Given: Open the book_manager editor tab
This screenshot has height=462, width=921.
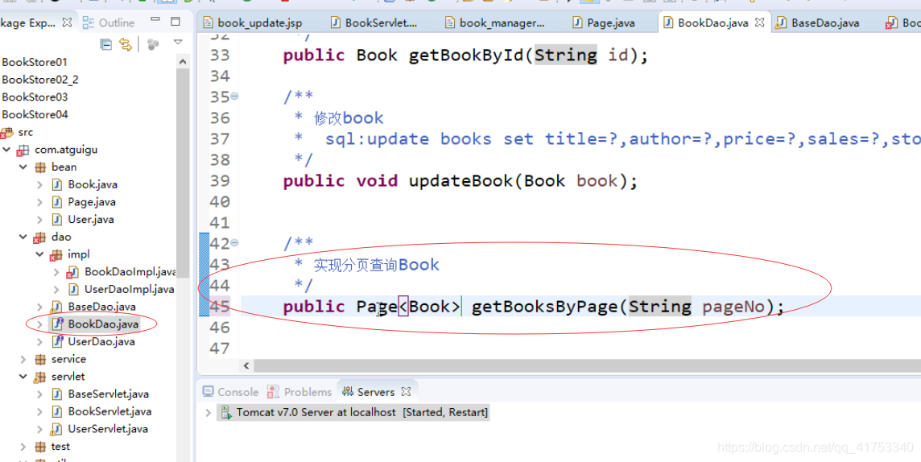Looking at the screenshot, I should (x=495, y=23).
